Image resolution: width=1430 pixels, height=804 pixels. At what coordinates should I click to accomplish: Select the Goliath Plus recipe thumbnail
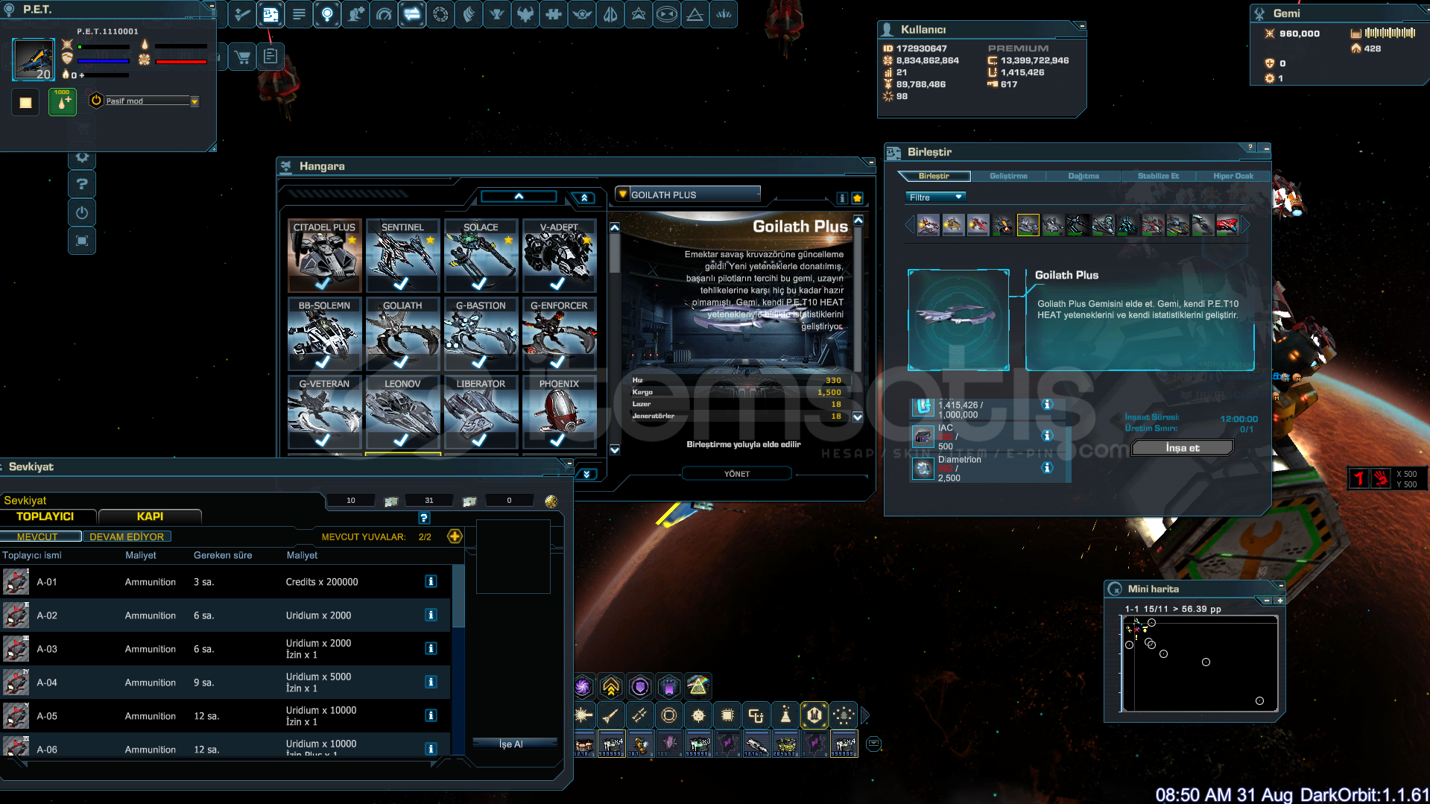(1028, 225)
